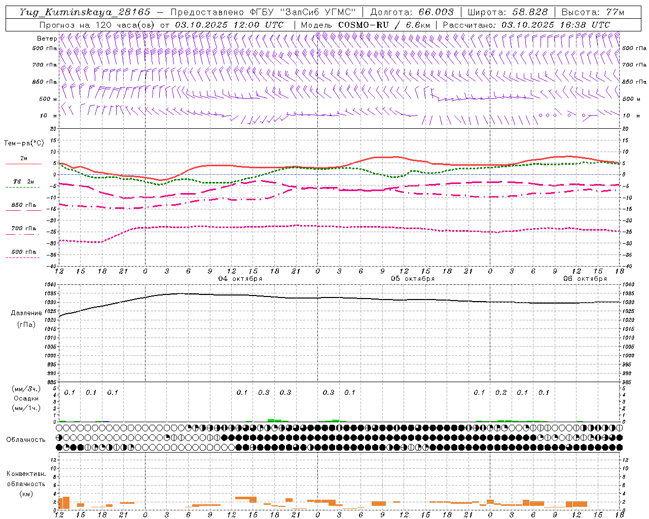This screenshot has width=649, height=519.
Task: Click the Облачность panel label
Action: coord(26,440)
